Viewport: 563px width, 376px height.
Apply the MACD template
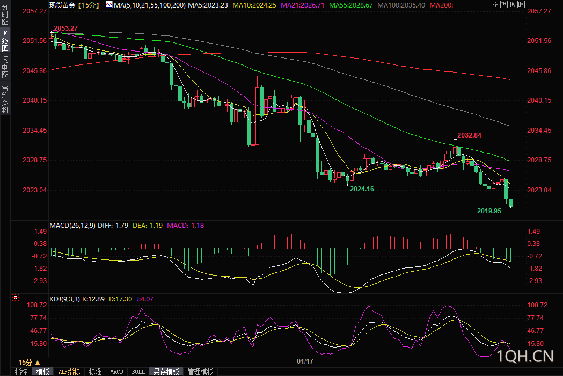[116, 372]
